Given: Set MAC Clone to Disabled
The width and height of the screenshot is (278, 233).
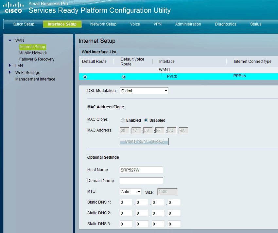Looking at the screenshot, I should 146,120.
